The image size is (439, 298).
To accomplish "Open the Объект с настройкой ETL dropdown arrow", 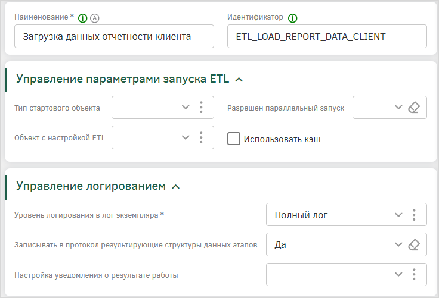I will click(x=186, y=137).
